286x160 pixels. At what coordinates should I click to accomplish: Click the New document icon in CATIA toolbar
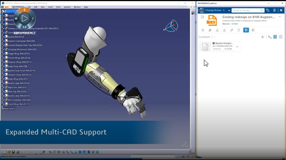[x=5, y=152]
